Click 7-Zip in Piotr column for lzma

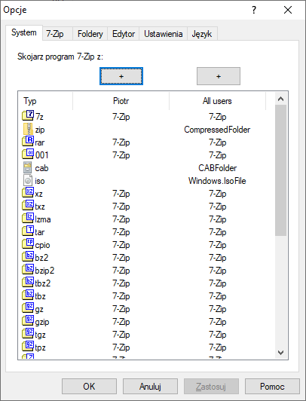(x=121, y=219)
